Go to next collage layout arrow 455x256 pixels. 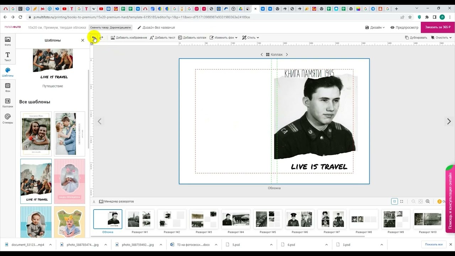[x=287, y=54]
